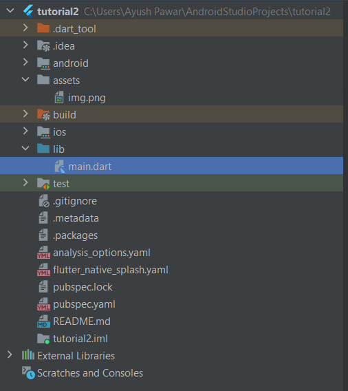Click the External Libraries bars icon

coord(28,355)
